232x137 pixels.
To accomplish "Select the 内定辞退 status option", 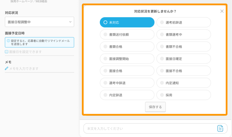I will [127, 95].
